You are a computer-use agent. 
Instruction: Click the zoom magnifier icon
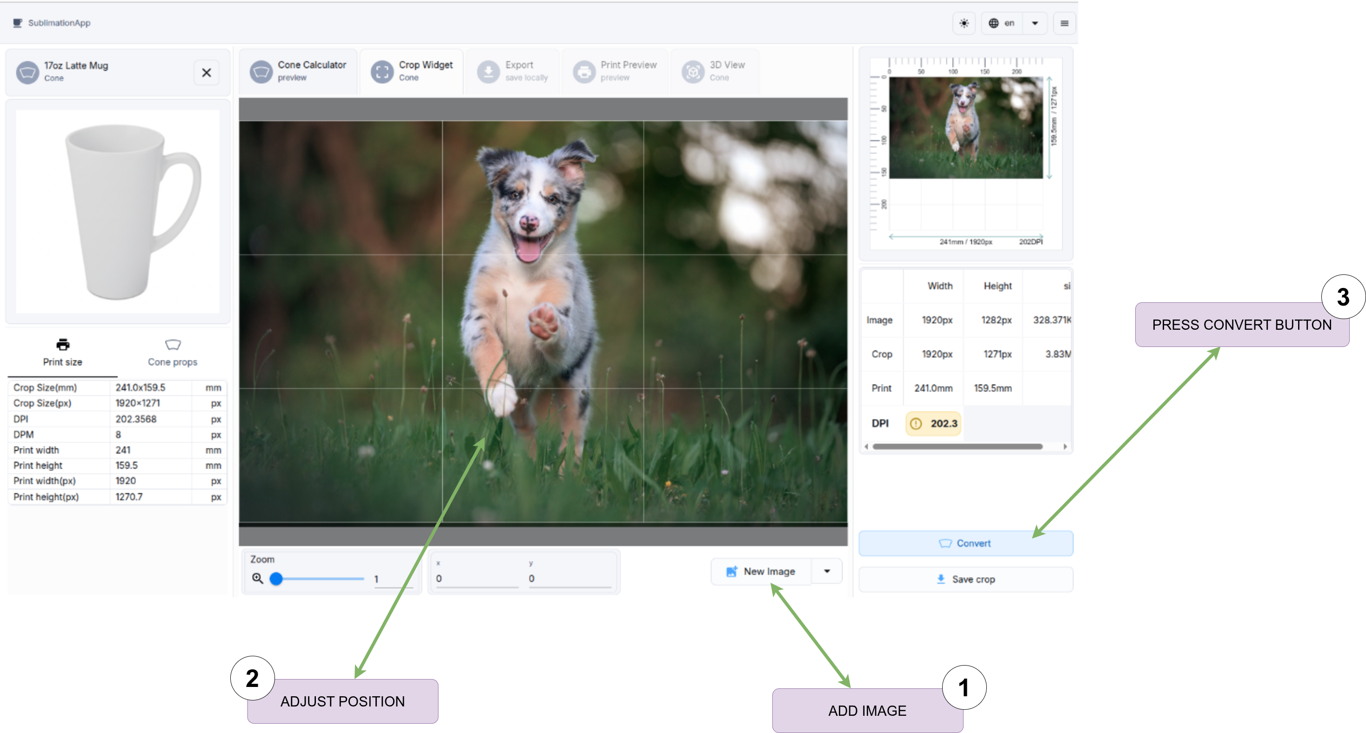click(258, 579)
